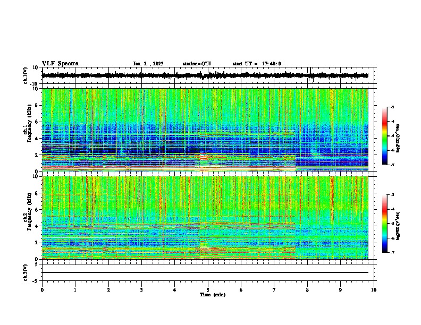Click the ch.3(V) flat trace line
Viewport: 421px width, 325px height.
[x=205, y=272]
